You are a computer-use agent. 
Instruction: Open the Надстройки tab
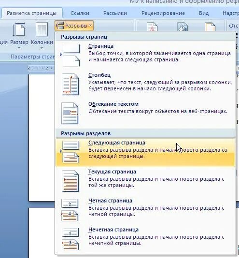click(231, 13)
